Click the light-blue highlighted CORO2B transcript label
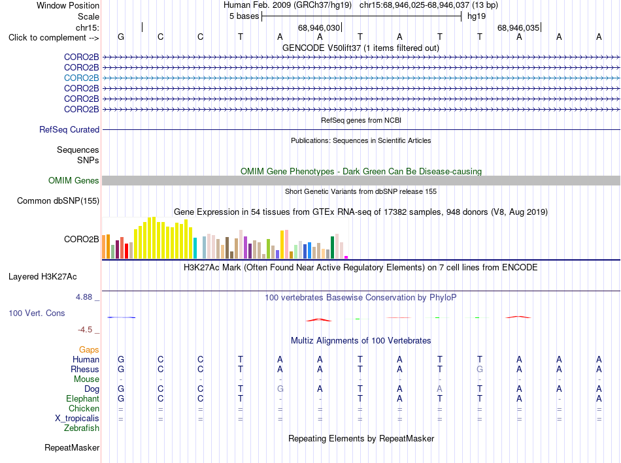The height and width of the screenshot is (463, 621). pyautogui.click(x=81, y=78)
